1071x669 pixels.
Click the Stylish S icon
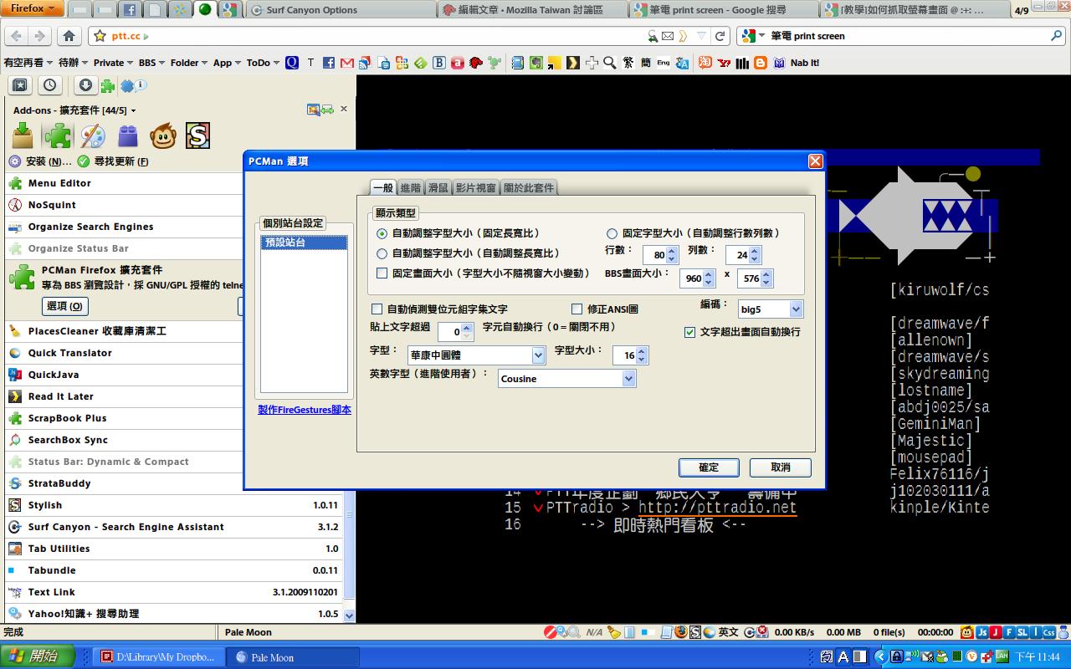coord(197,135)
